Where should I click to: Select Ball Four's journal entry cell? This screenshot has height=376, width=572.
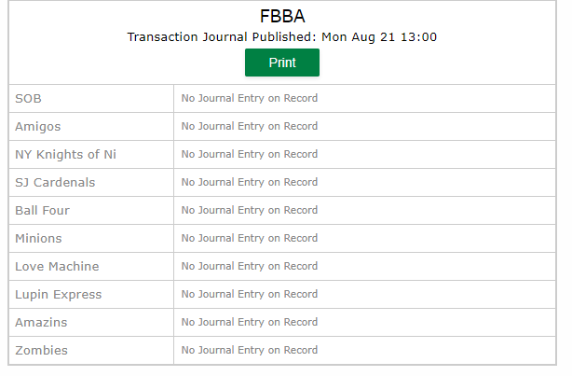(365, 211)
